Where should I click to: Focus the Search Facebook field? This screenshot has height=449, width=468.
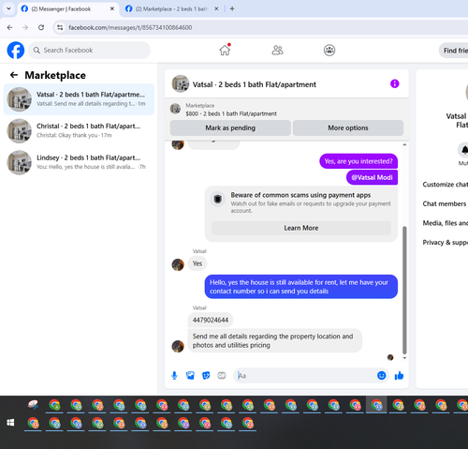[x=89, y=50]
